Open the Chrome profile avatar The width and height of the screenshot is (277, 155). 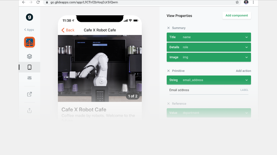(x=246, y=2)
